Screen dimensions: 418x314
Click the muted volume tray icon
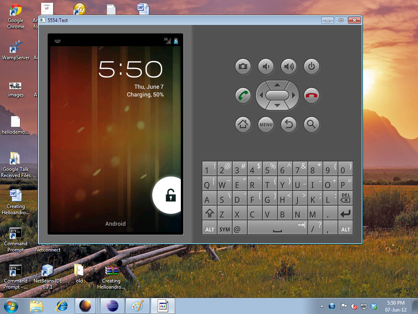coord(354,306)
